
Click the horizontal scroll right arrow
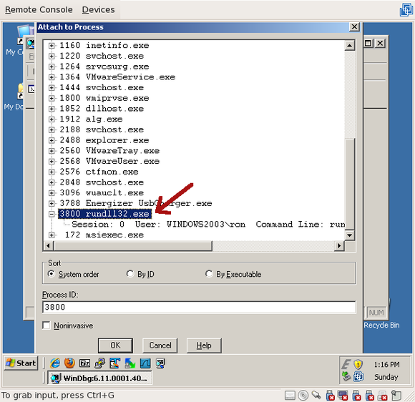pyautogui.click(x=339, y=246)
